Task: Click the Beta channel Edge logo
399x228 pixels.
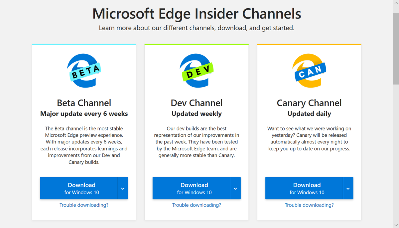Action: click(x=84, y=71)
